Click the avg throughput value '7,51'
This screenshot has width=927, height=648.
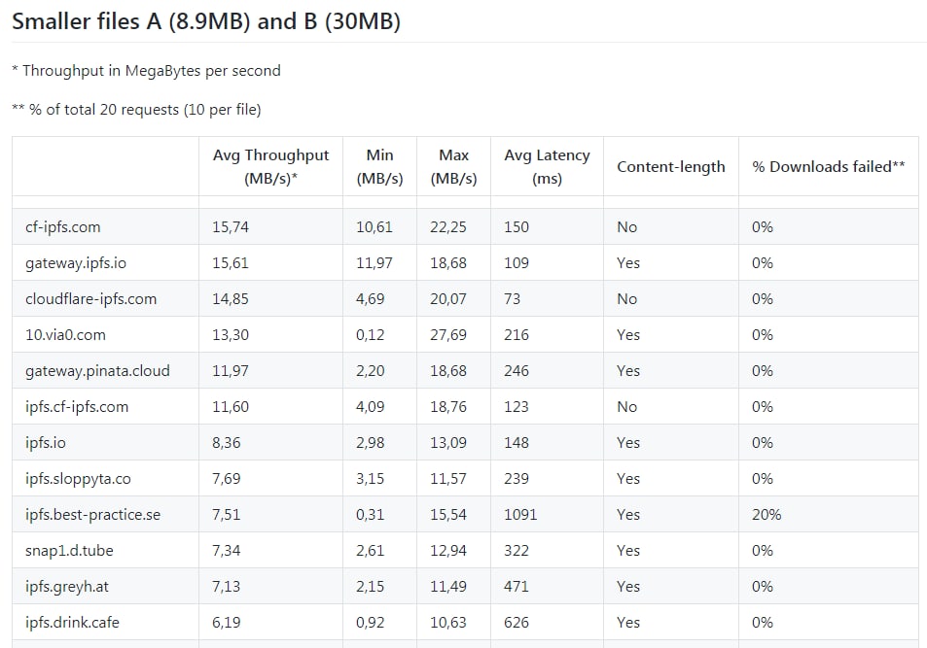tap(227, 515)
